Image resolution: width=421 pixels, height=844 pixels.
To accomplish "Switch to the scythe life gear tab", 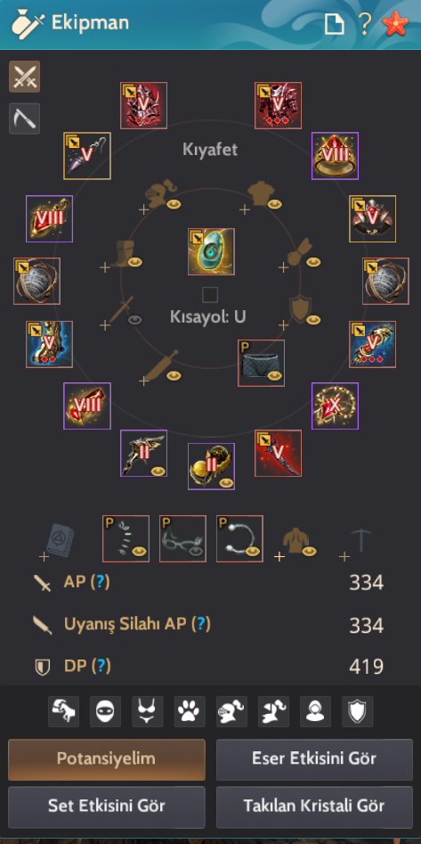I will (24, 119).
